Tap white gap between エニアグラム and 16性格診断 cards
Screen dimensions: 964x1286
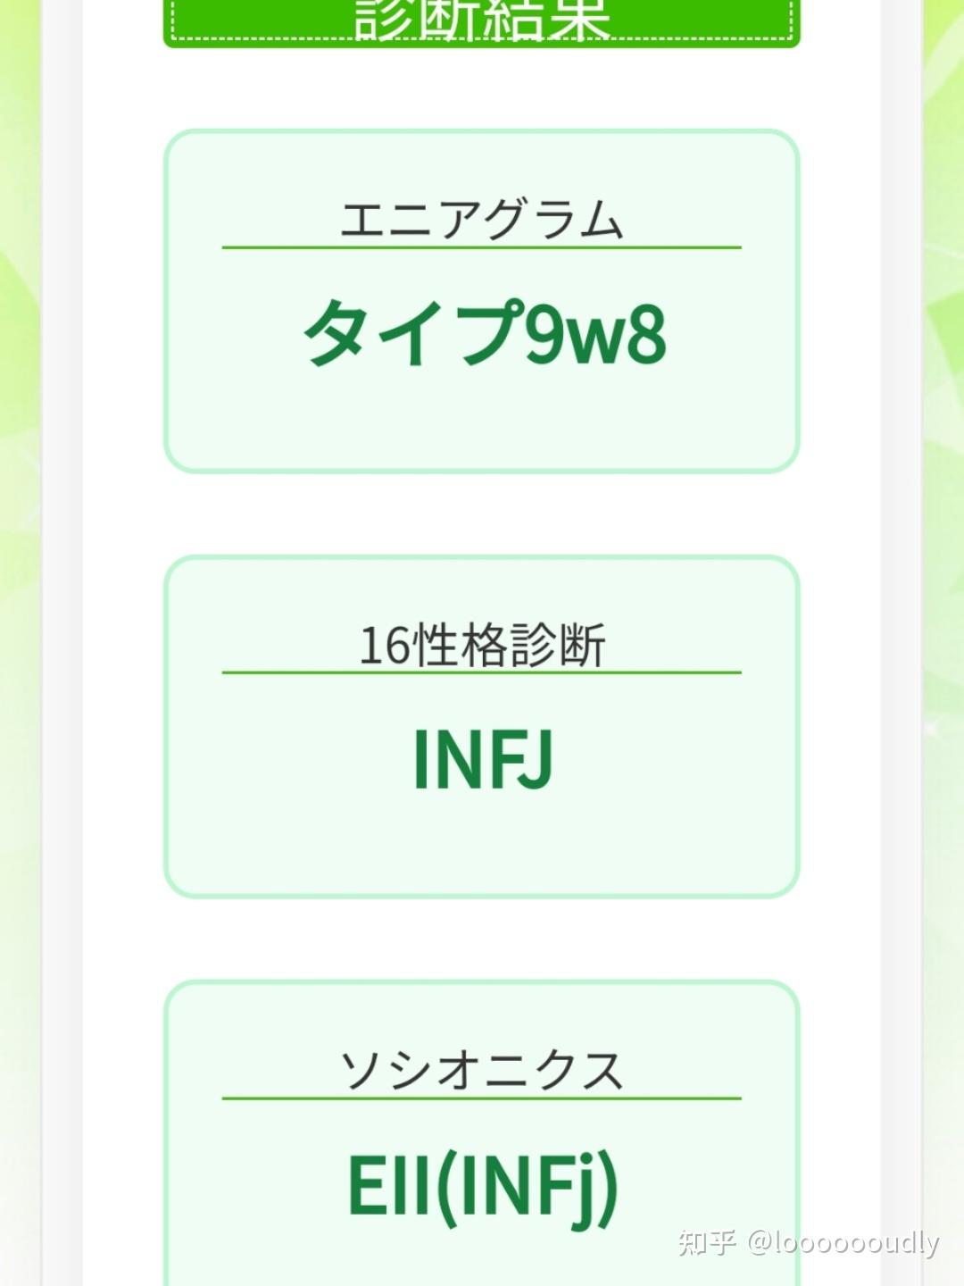pos(481,514)
